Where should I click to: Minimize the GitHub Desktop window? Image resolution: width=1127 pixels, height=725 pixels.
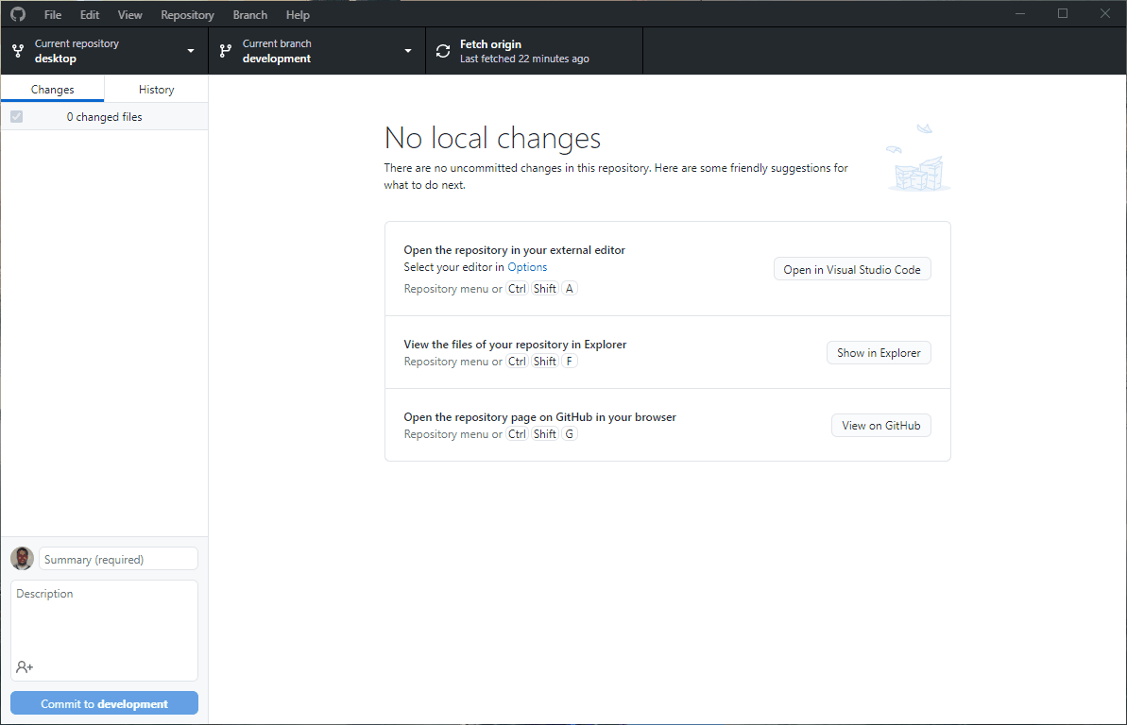point(1020,13)
